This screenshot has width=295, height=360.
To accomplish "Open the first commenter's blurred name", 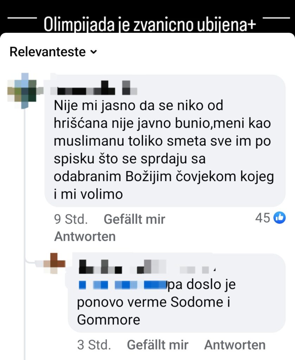I will click(x=94, y=88).
